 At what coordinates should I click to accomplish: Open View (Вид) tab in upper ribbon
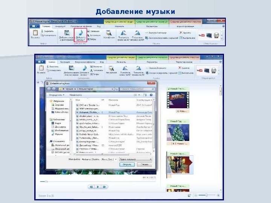[x=99, y=26]
